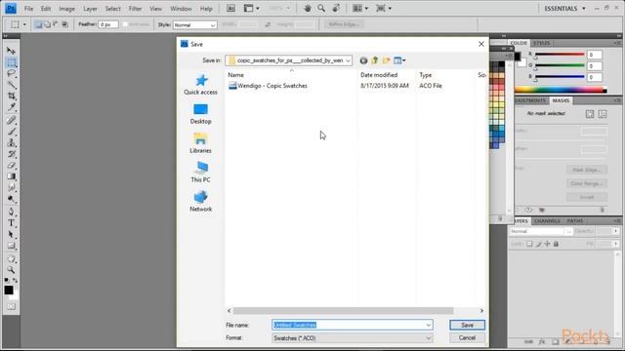Click the foreground color swatch in toolbox
Screen dimensions: 625x351
9,291
